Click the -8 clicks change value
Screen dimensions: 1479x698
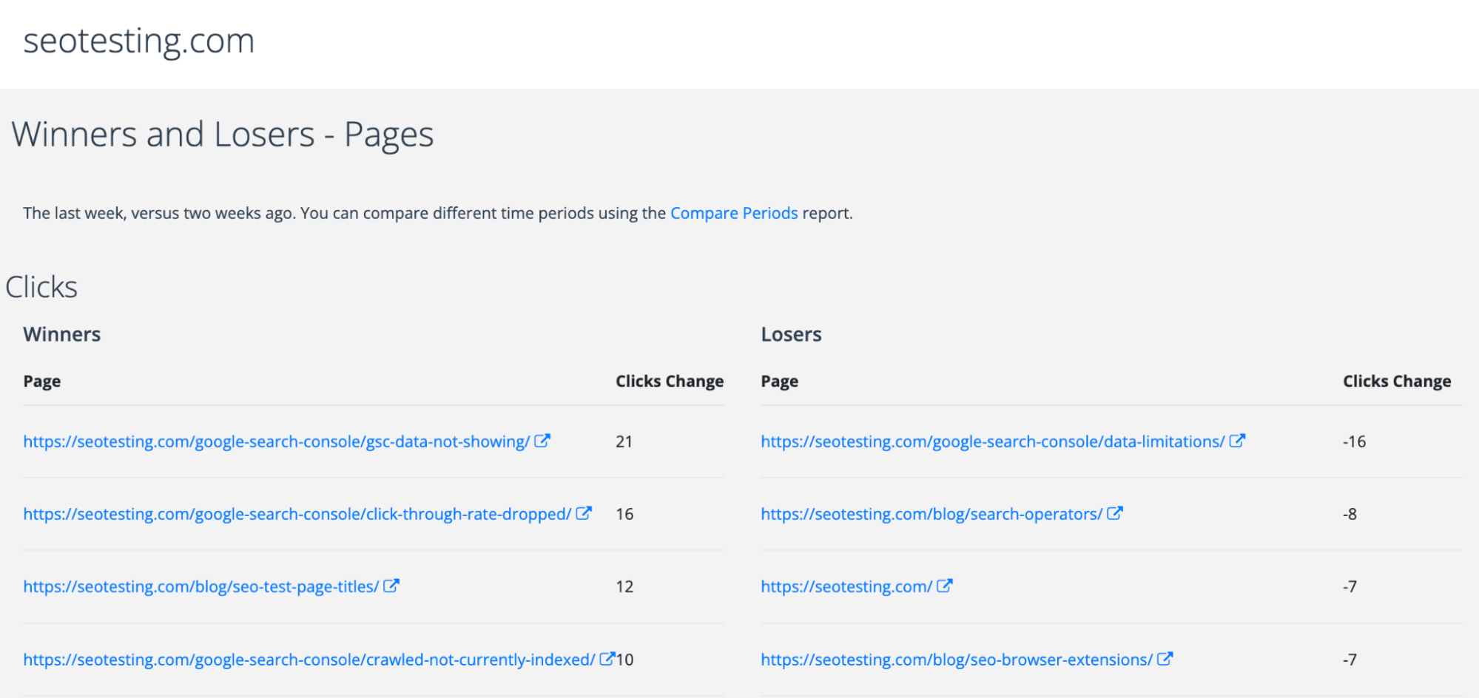pos(1350,514)
